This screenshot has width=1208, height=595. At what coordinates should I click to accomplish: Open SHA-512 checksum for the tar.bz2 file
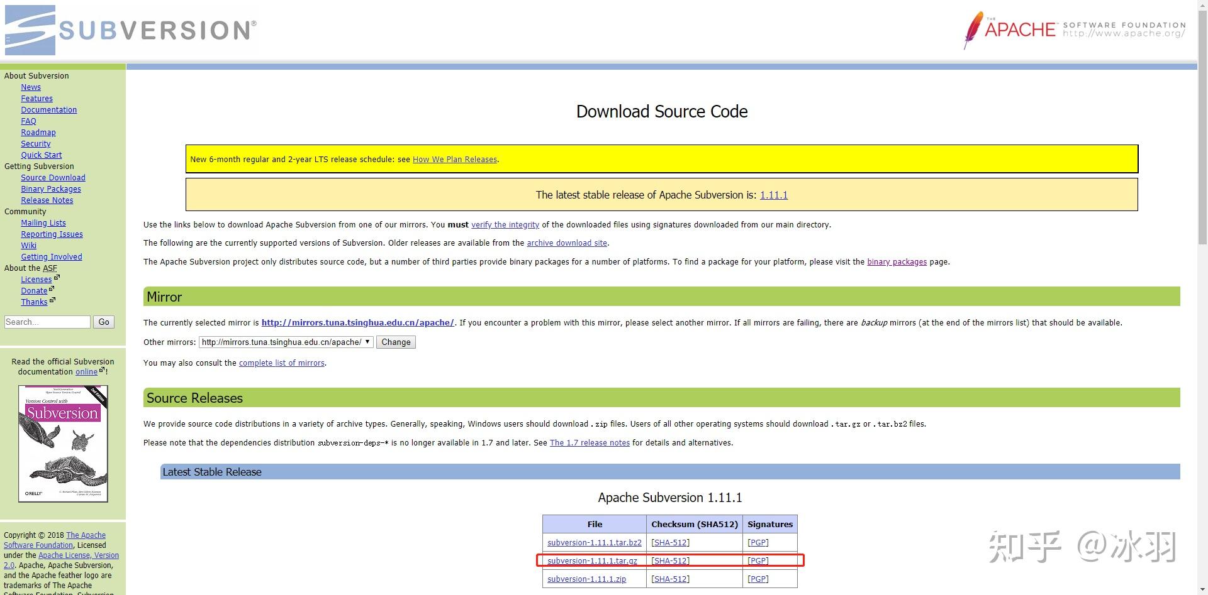point(671,543)
